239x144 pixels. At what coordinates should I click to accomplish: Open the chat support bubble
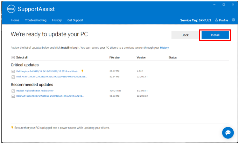pyautogui.click(x=228, y=133)
